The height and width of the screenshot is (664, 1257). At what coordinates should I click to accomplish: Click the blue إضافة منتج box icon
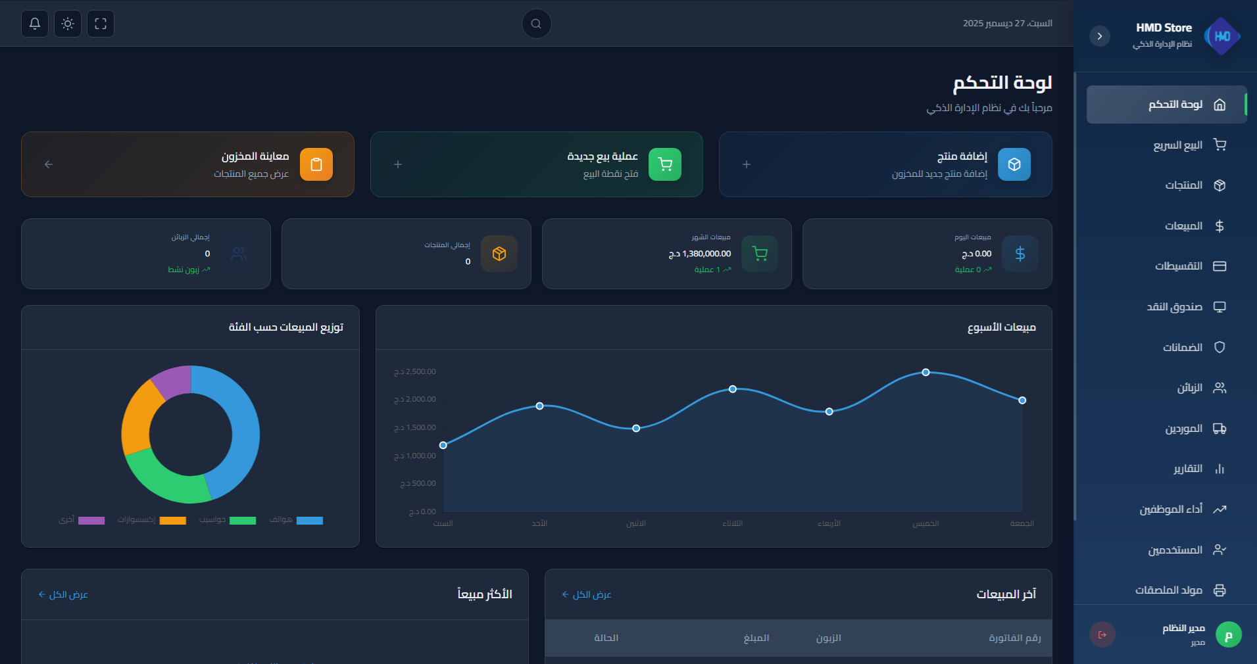pos(1014,164)
